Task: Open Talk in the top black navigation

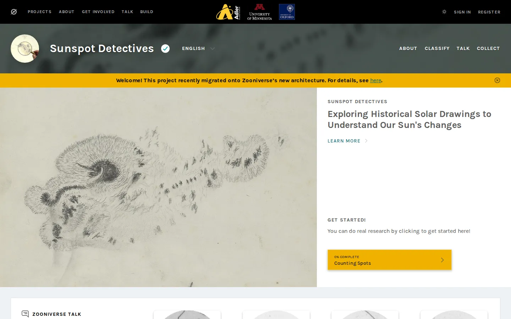Action: point(127,12)
